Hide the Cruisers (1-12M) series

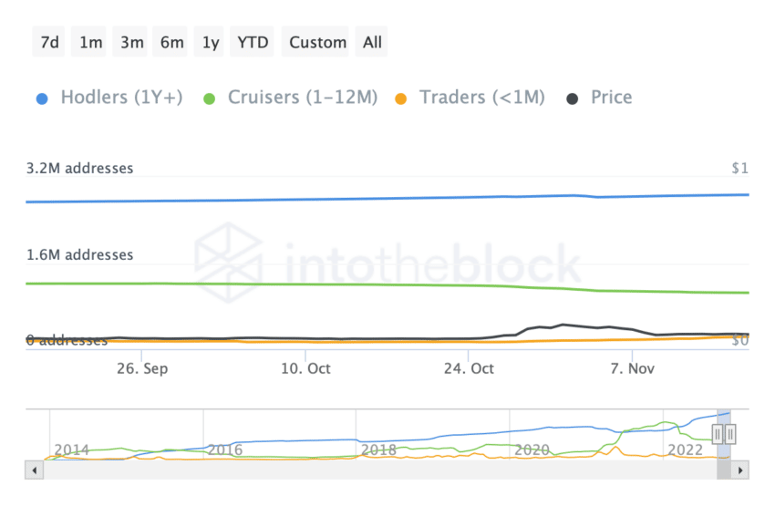pyautogui.click(x=290, y=98)
